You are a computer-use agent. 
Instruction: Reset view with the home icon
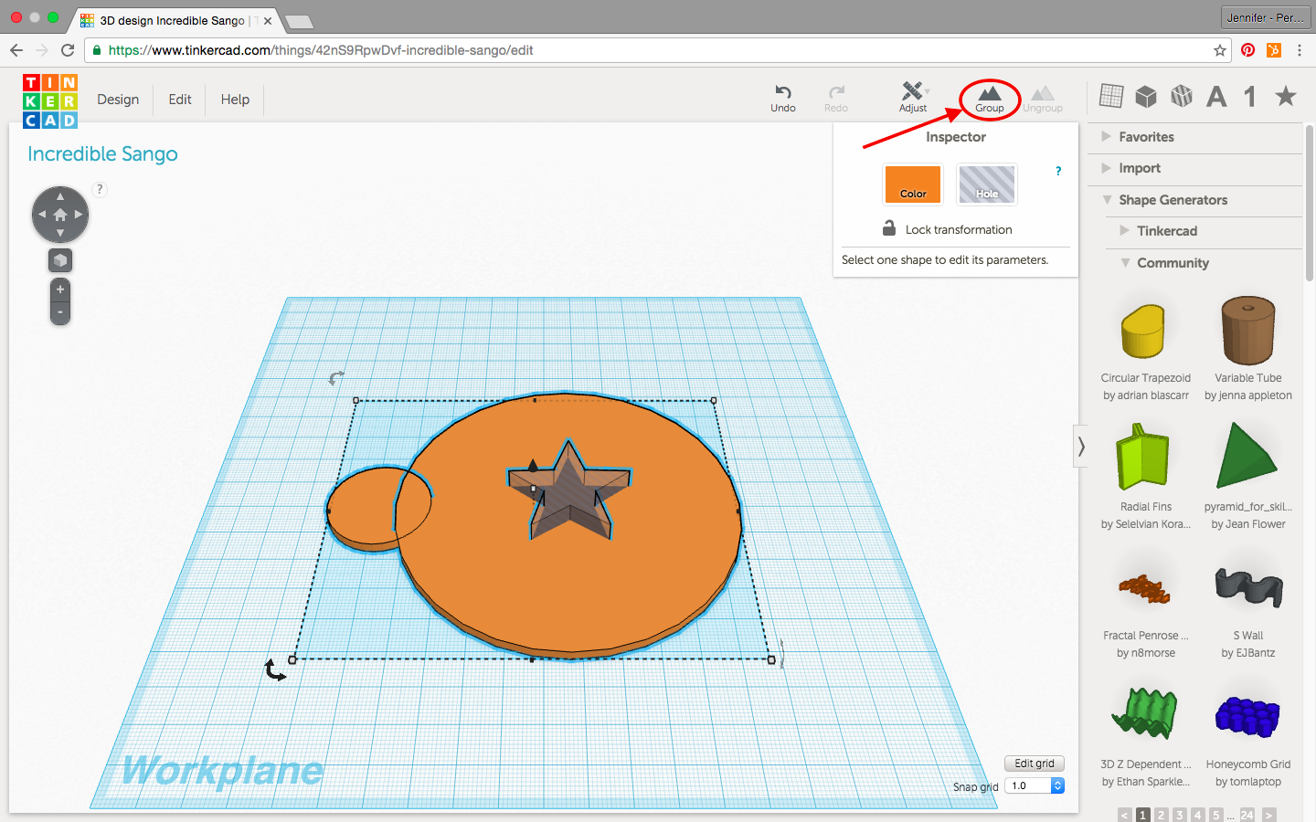[60, 215]
